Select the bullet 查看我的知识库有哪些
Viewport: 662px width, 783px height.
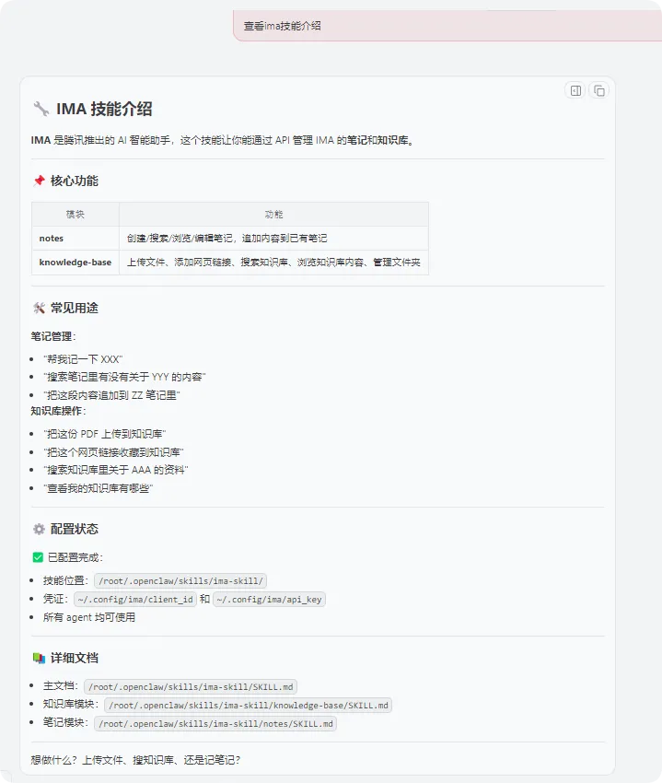[x=98, y=488]
